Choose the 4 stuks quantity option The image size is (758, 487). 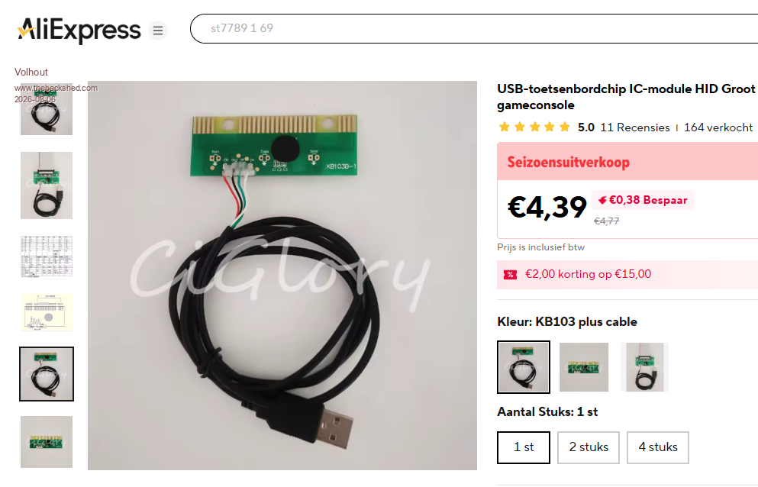pyautogui.click(x=657, y=447)
